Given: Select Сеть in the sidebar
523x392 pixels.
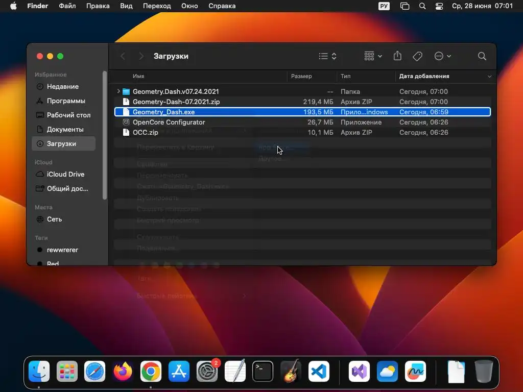Looking at the screenshot, I should point(63,219).
